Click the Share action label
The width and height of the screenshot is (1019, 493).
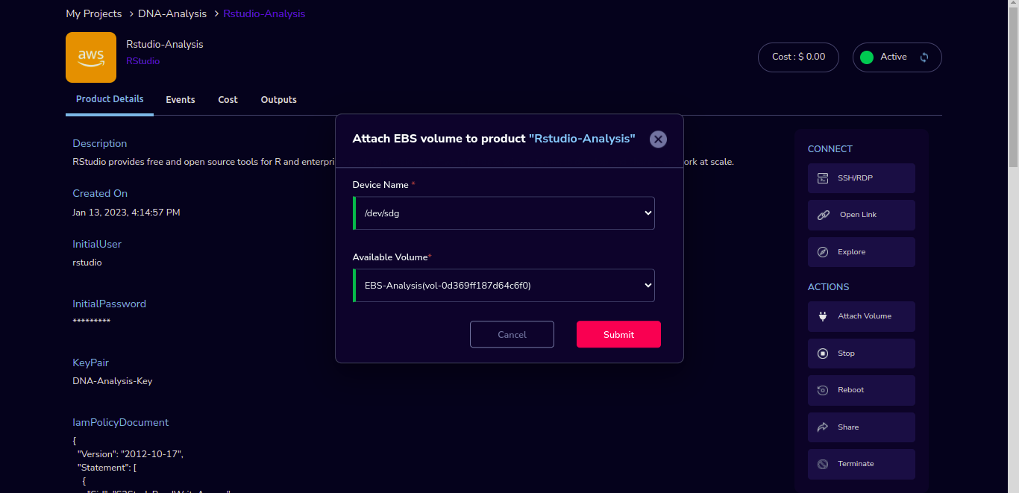[x=848, y=427]
